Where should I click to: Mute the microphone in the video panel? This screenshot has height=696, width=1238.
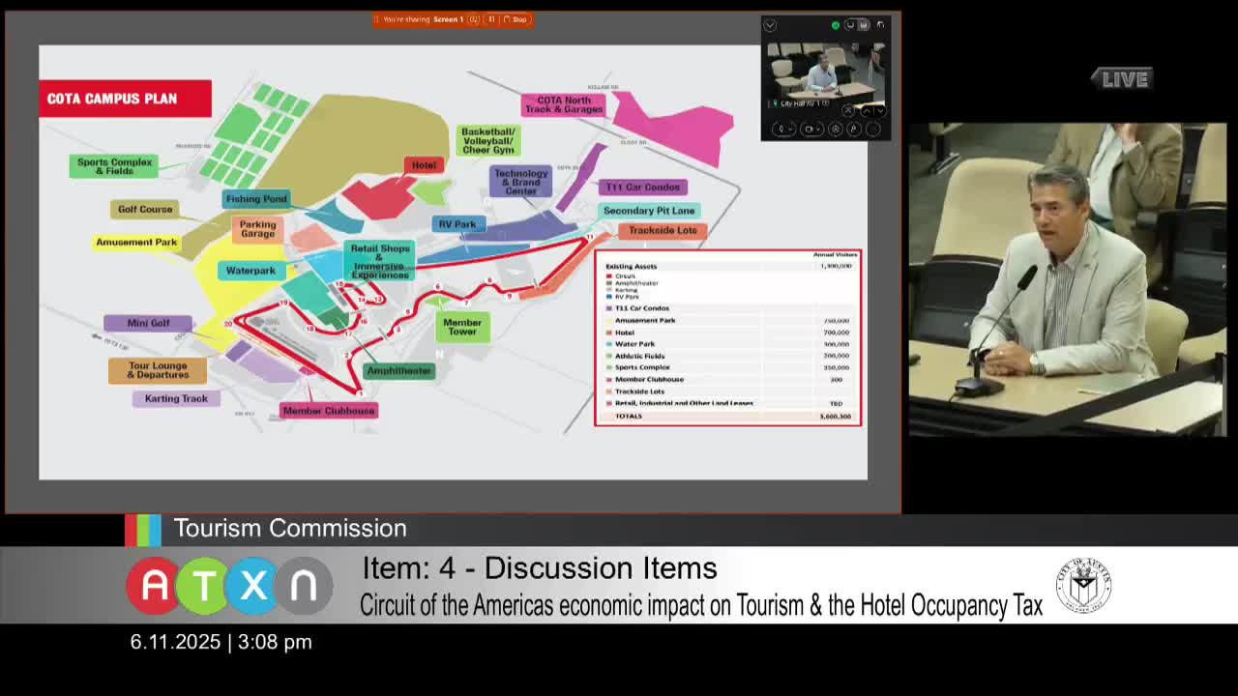(781, 129)
